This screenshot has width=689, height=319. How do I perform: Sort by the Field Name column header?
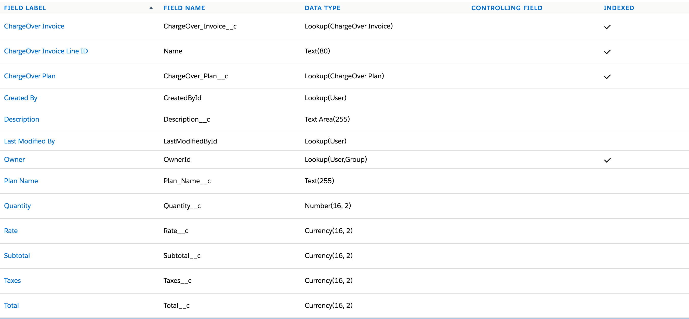(x=184, y=8)
